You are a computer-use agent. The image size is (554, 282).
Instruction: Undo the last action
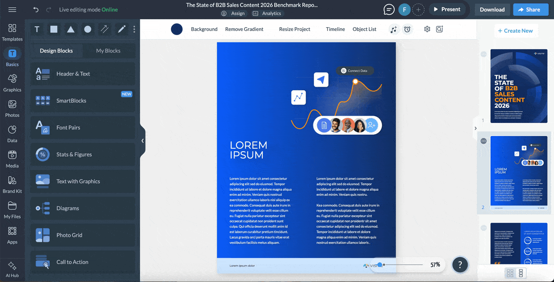[36, 10]
